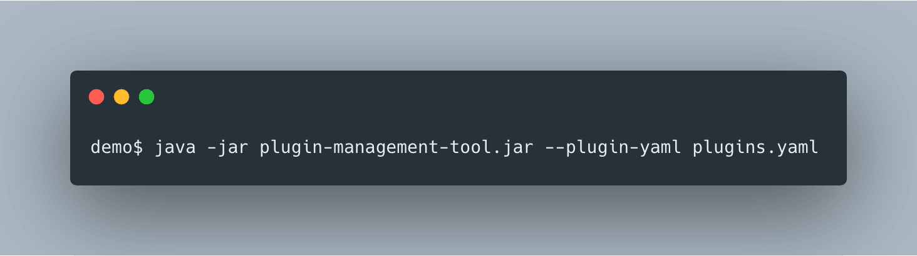Place cursor at end of the command line
Screen dimensions: 917x256
(819, 149)
